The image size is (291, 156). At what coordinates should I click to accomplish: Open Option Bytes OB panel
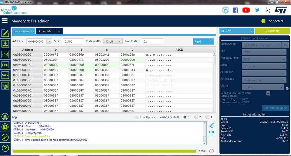pos(5,55)
